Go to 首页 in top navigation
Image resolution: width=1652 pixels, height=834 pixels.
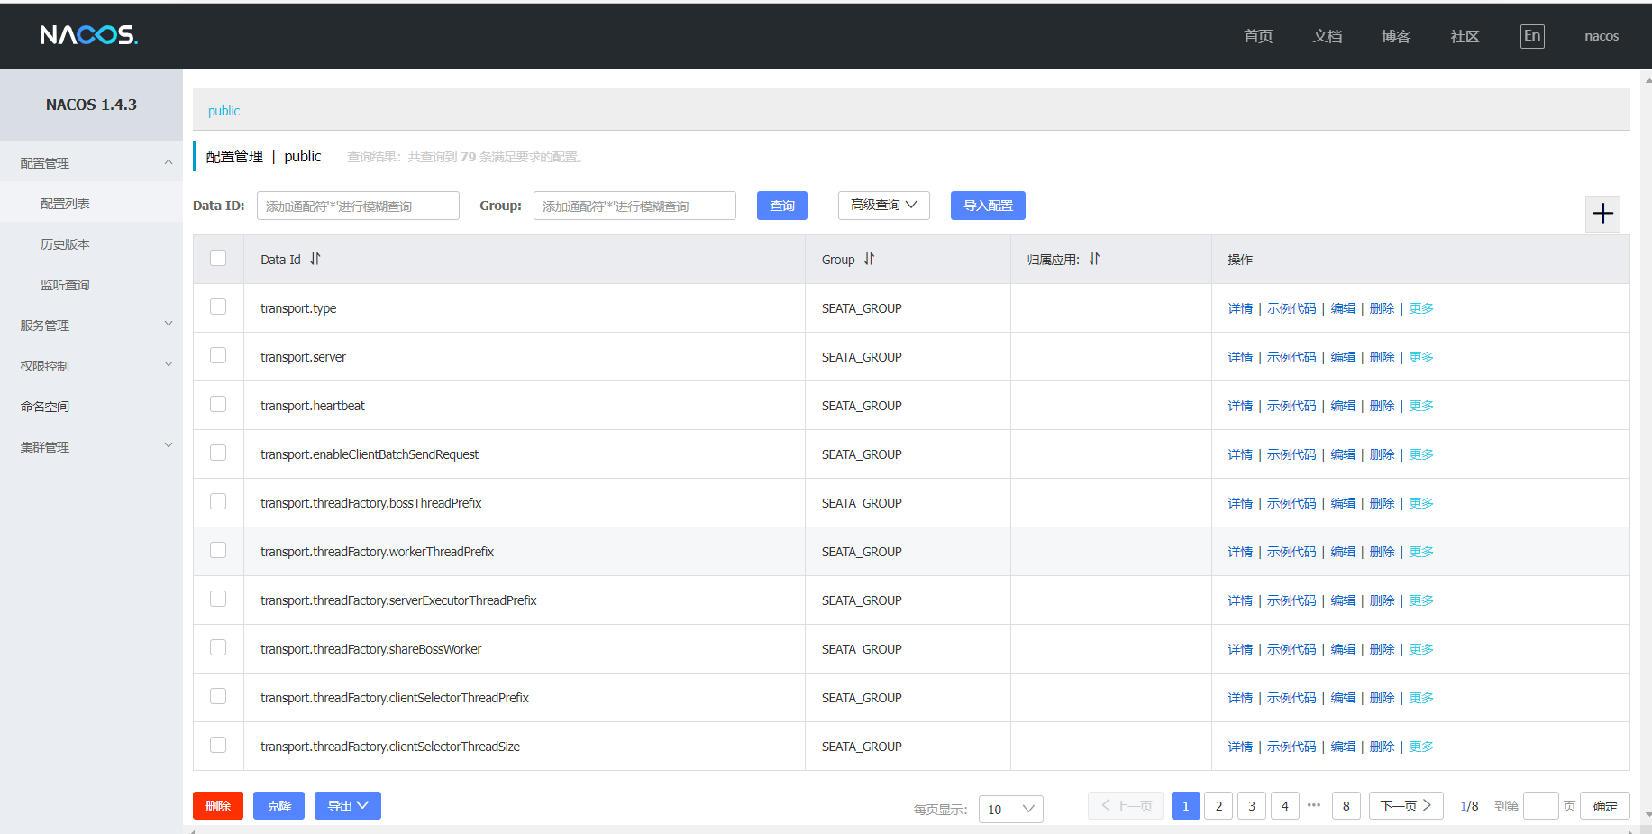coord(1258,36)
